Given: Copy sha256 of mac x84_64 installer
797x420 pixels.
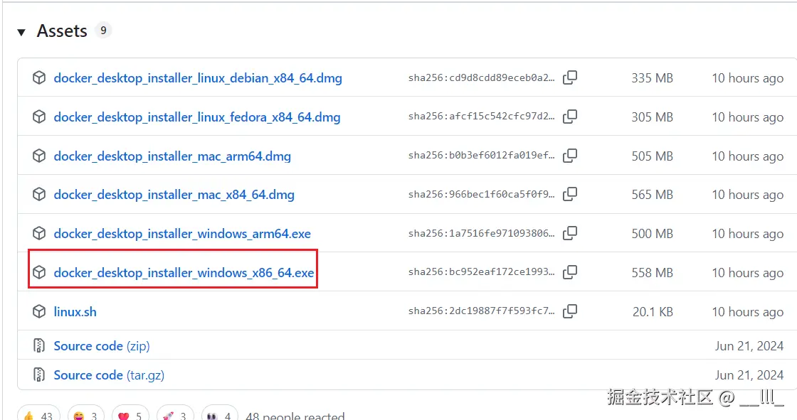Looking at the screenshot, I should (570, 194).
